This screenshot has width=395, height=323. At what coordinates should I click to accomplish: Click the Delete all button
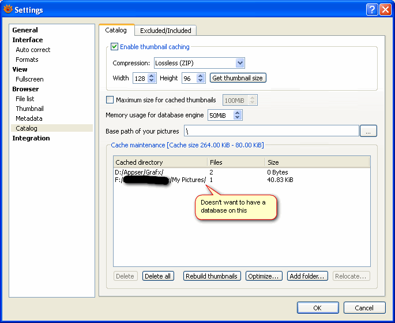click(x=158, y=276)
